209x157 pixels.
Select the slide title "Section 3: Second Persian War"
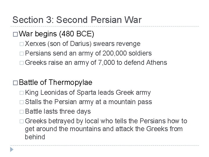pos(77,20)
